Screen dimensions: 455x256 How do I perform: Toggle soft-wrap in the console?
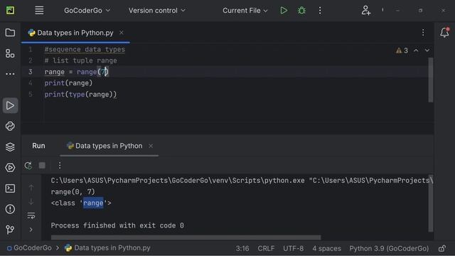(x=31, y=215)
